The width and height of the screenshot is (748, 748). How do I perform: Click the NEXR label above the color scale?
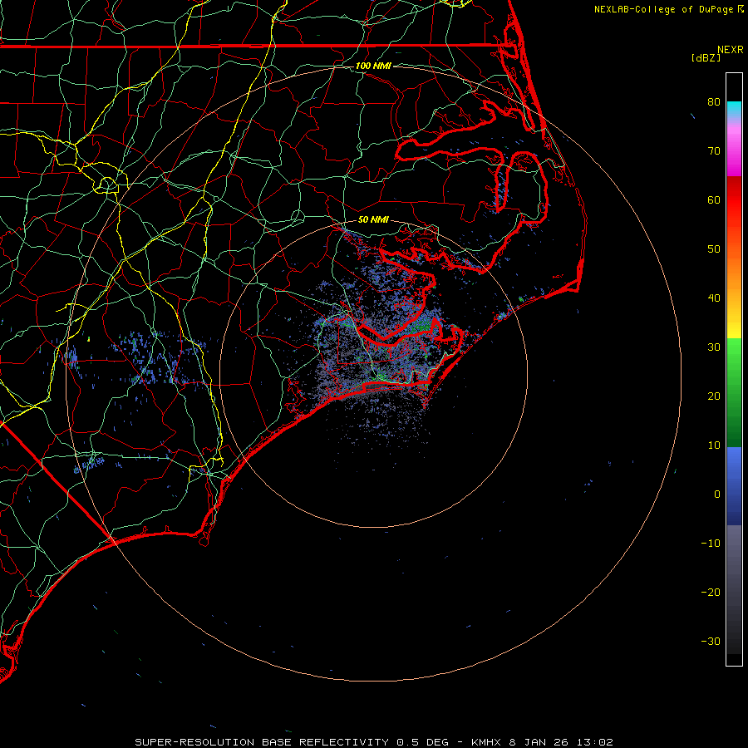[730, 50]
